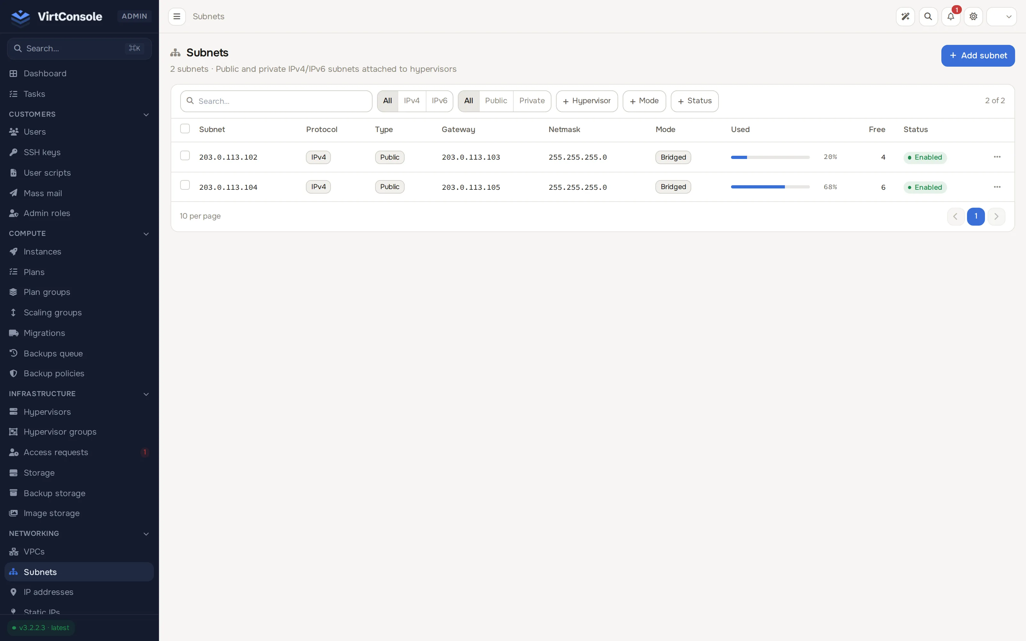Check the 203.0.113.102 subnet row

tap(185, 155)
